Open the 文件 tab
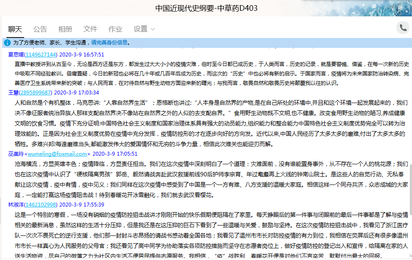Screen dimensions: 412x260 (90, 29)
